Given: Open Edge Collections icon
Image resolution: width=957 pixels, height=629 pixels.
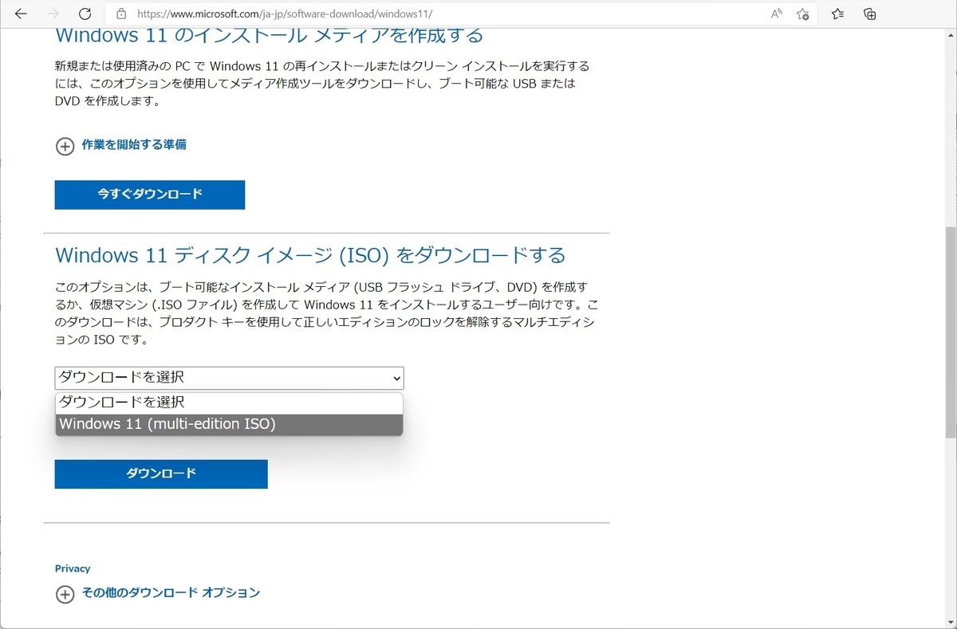Looking at the screenshot, I should pos(869,14).
